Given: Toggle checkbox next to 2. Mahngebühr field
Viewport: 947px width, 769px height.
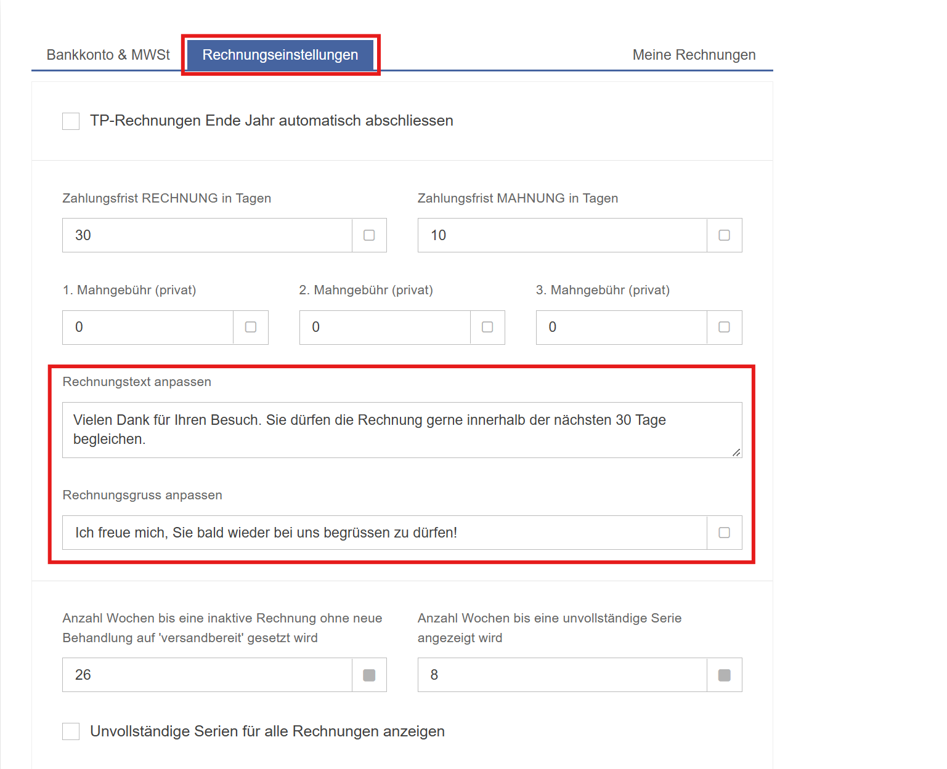Looking at the screenshot, I should pos(487,327).
